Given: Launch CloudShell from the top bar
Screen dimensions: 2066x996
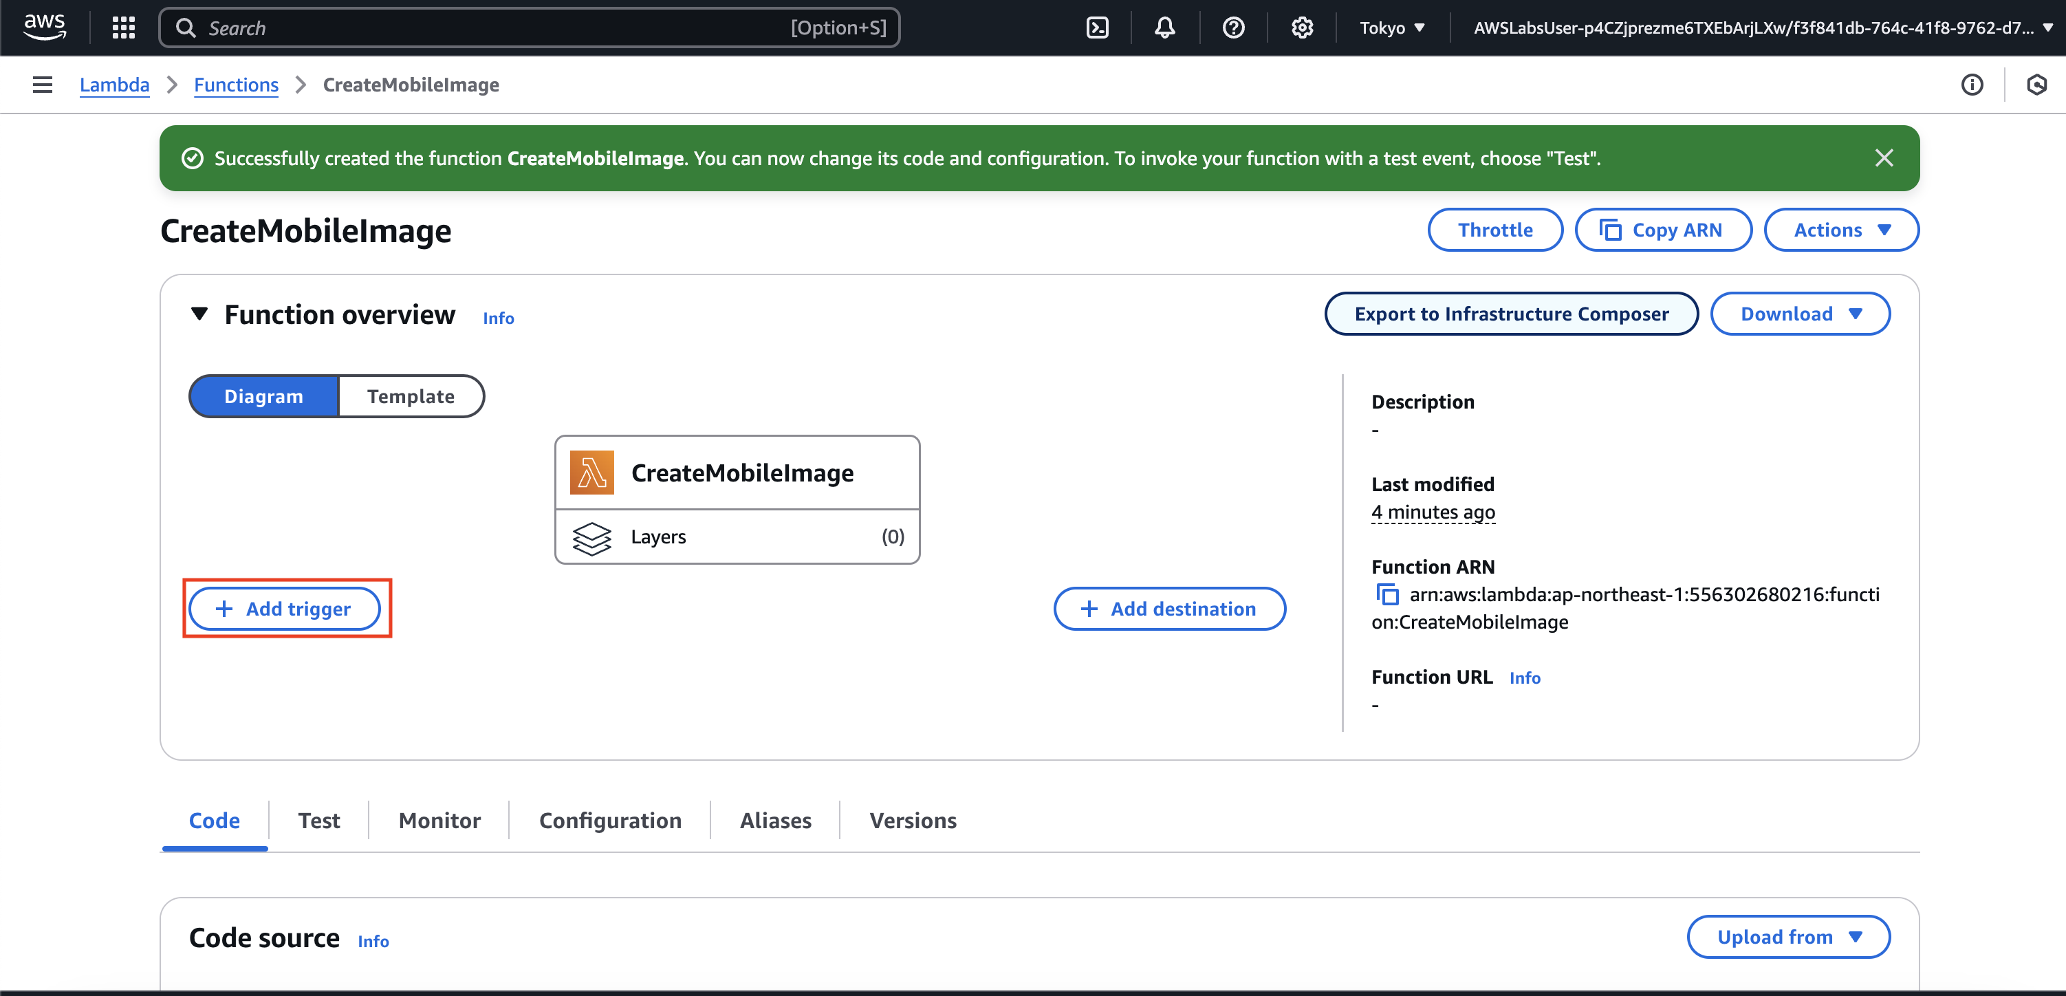Looking at the screenshot, I should (x=1096, y=28).
